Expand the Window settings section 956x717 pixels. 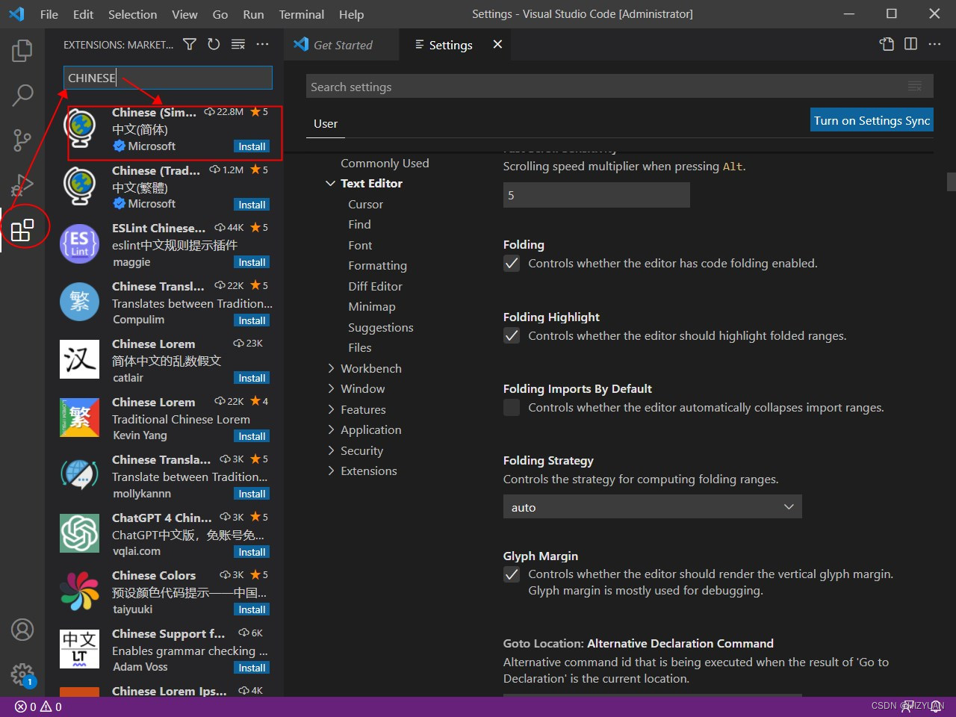pyautogui.click(x=331, y=388)
